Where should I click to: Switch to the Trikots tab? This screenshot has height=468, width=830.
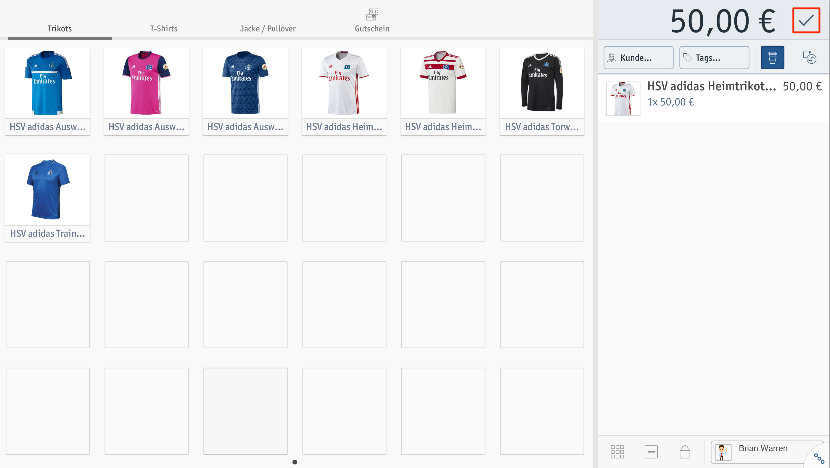[x=59, y=29]
